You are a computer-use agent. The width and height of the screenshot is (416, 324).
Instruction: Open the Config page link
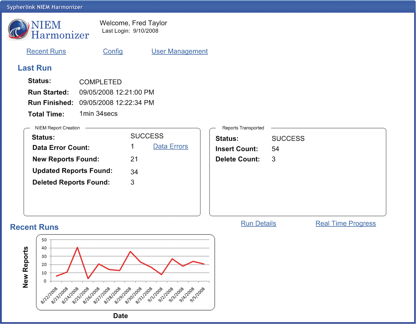(x=113, y=51)
